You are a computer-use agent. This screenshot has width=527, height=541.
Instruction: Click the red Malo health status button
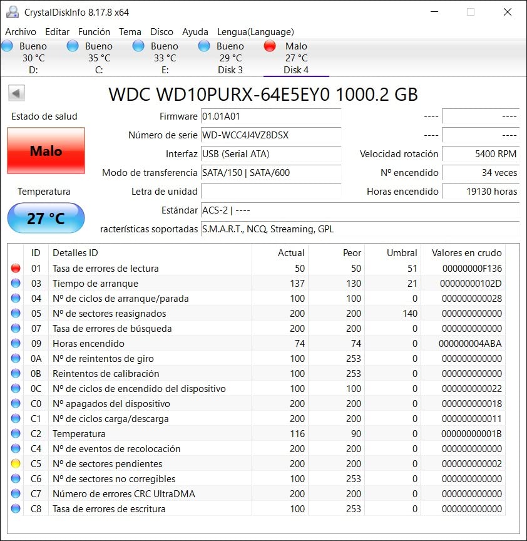[x=46, y=151]
